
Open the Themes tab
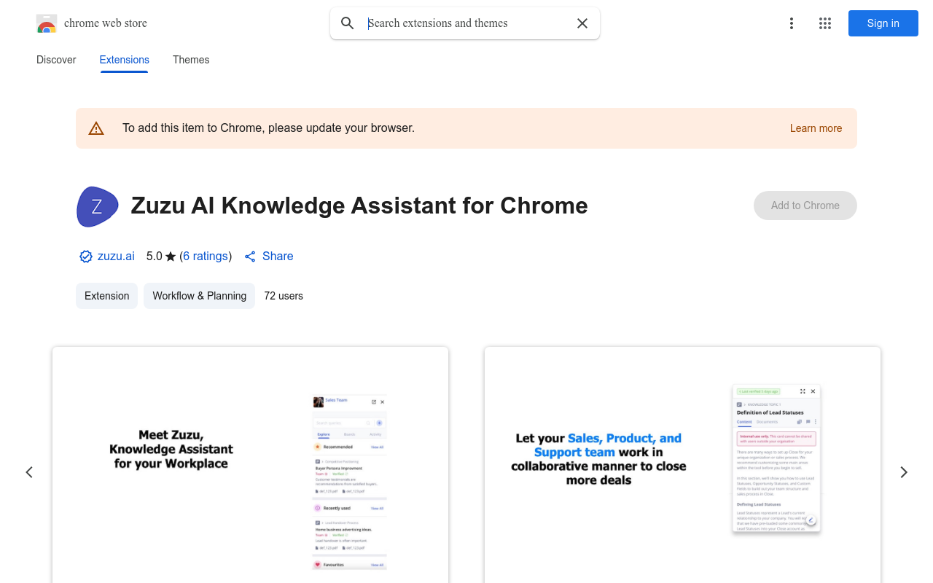pos(191,60)
